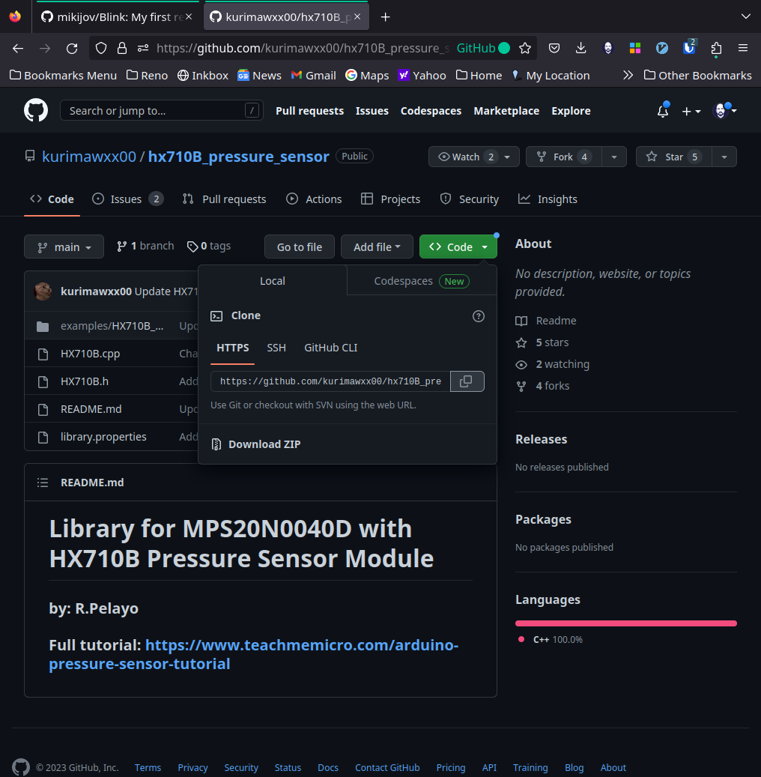The width and height of the screenshot is (761, 777).
Task: Close the mikijov/Blink tab
Action: coord(188,16)
